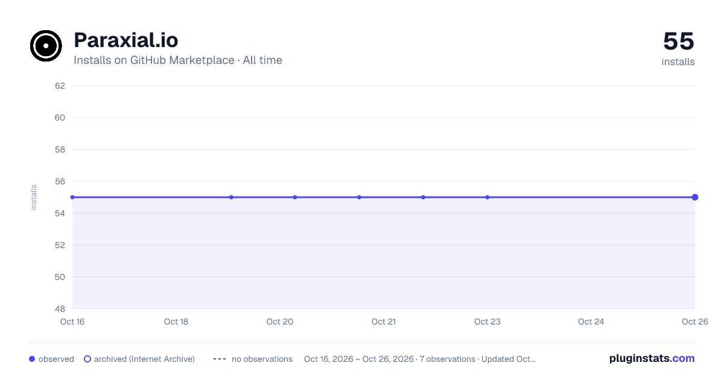Open the pluginstats.com link
Screen dimensions: 724x380
652,358
